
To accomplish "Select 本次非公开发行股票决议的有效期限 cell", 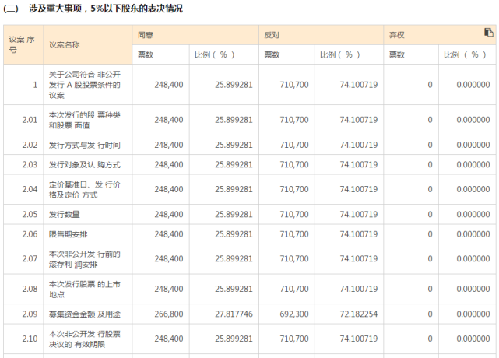I will pos(88,339).
